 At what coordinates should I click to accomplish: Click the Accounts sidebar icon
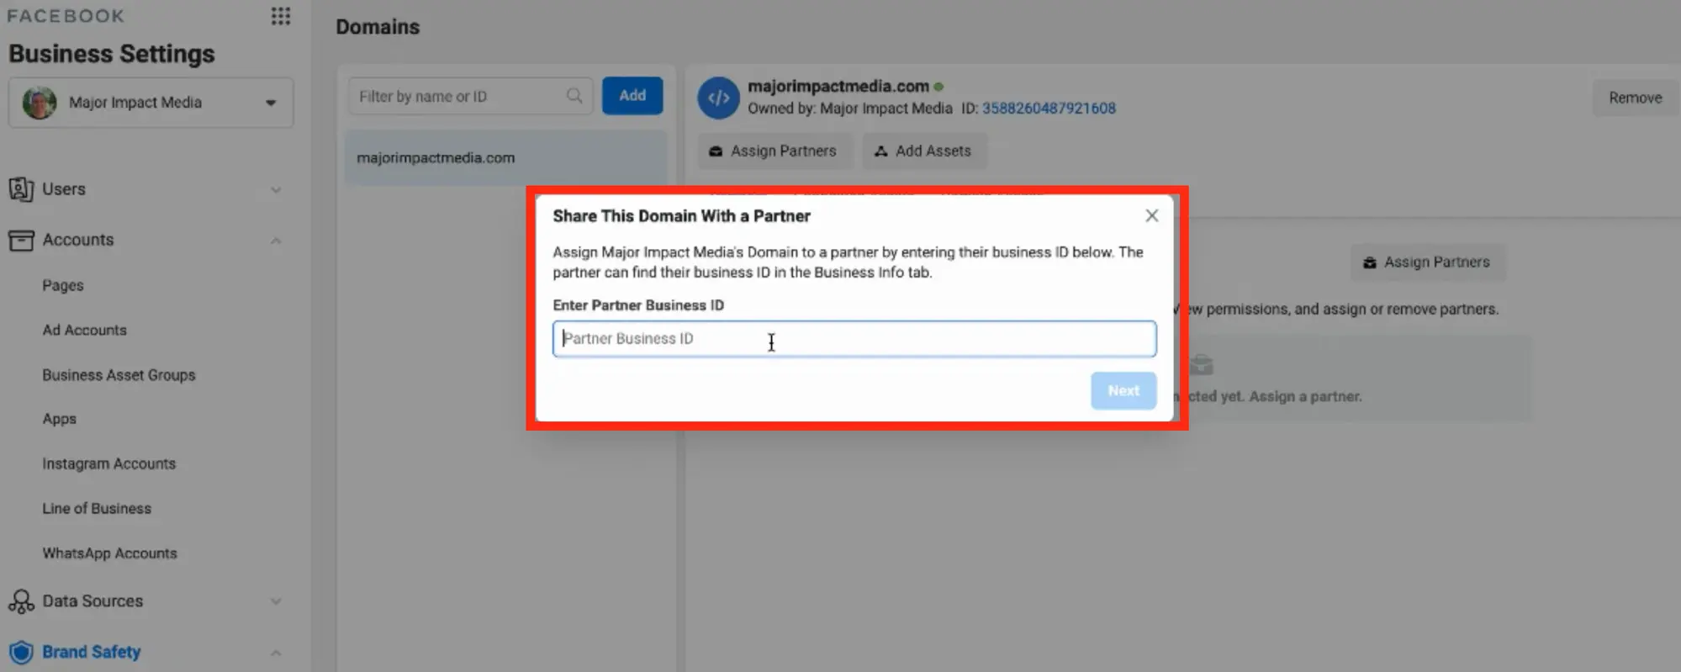coord(21,241)
